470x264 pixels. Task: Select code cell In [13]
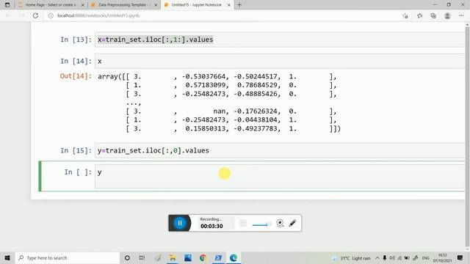(x=280, y=40)
